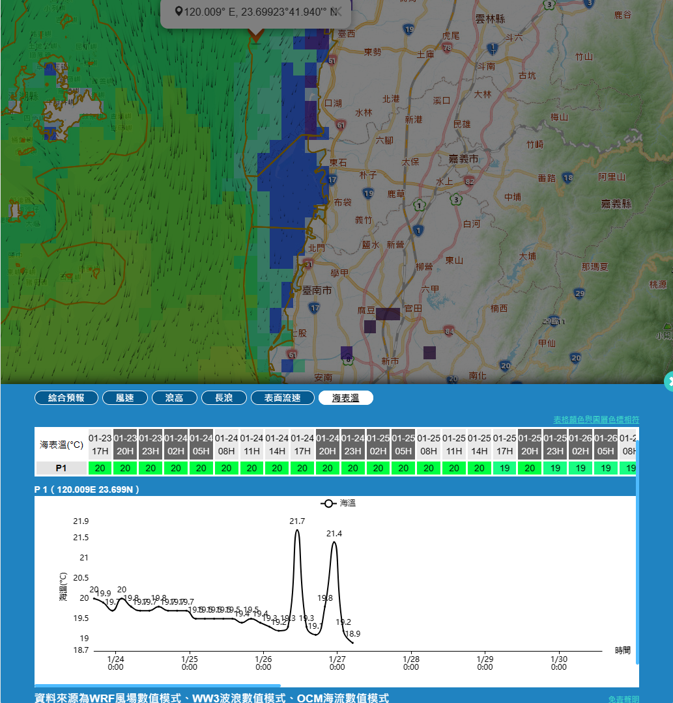This screenshot has width=673, height=703.
Task: Click the location pin icon in popup
Action: [x=179, y=12]
